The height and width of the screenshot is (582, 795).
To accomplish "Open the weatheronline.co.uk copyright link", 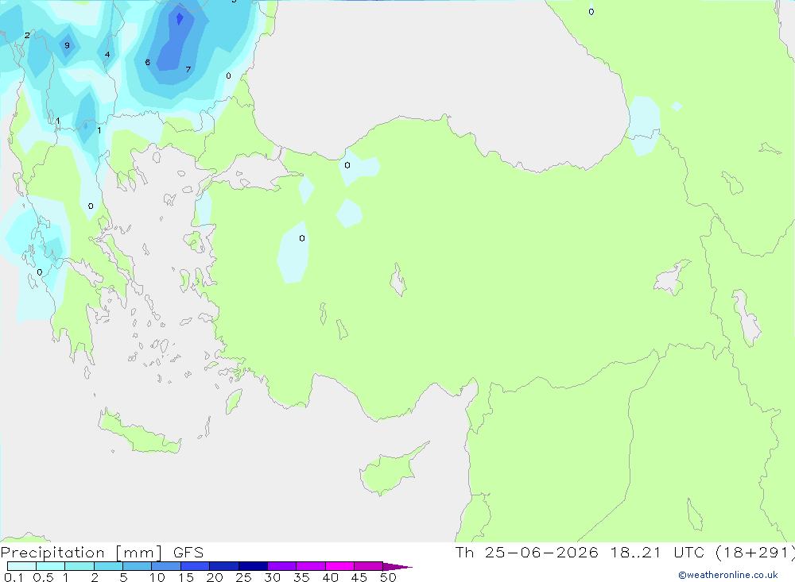I will point(728,575).
